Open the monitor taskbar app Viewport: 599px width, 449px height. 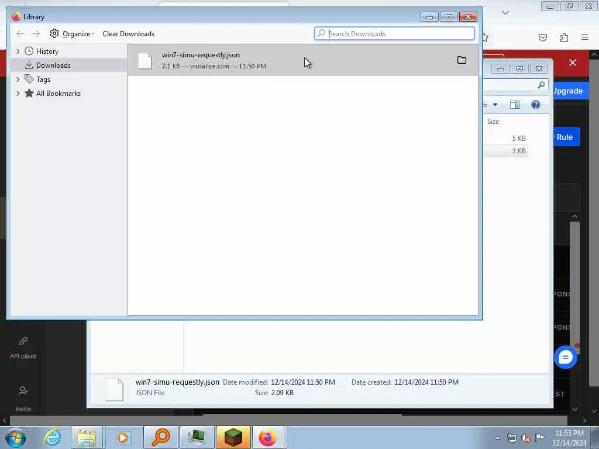[x=197, y=437]
